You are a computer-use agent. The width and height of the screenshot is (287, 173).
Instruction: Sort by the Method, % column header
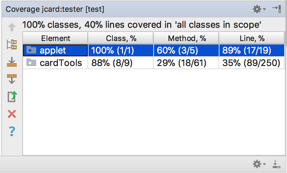click(186, 38)
